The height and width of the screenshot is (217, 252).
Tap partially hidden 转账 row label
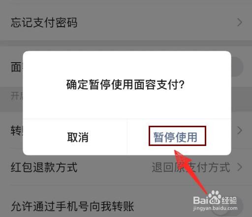(x=17, y=130)
